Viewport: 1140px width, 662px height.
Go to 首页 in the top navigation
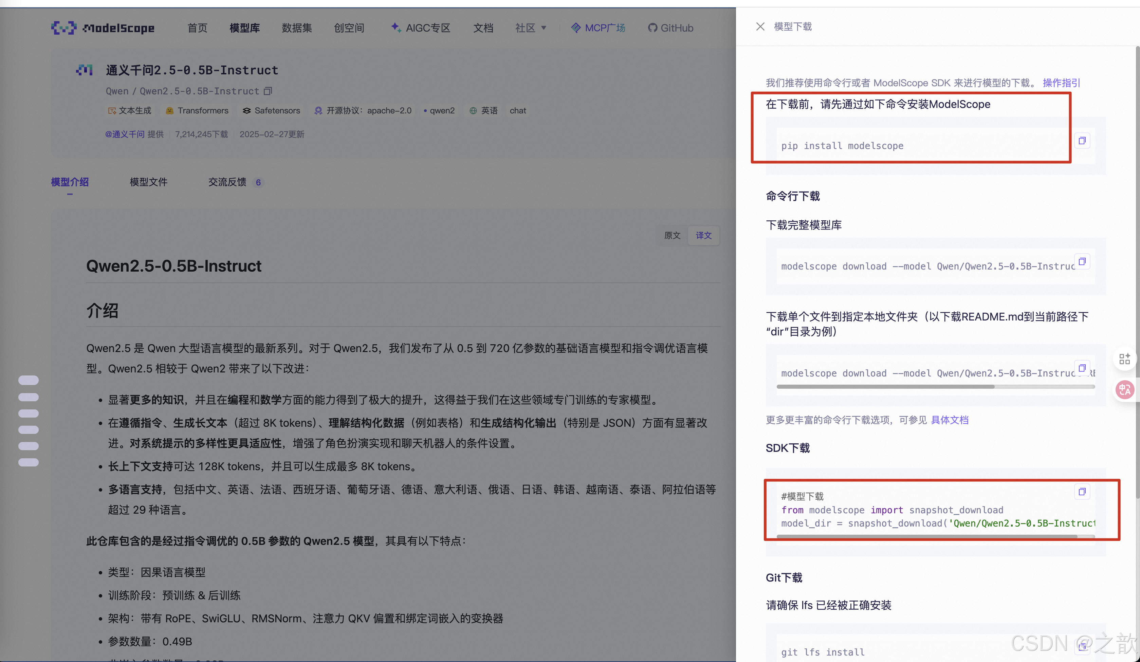[x=197, y=28]
